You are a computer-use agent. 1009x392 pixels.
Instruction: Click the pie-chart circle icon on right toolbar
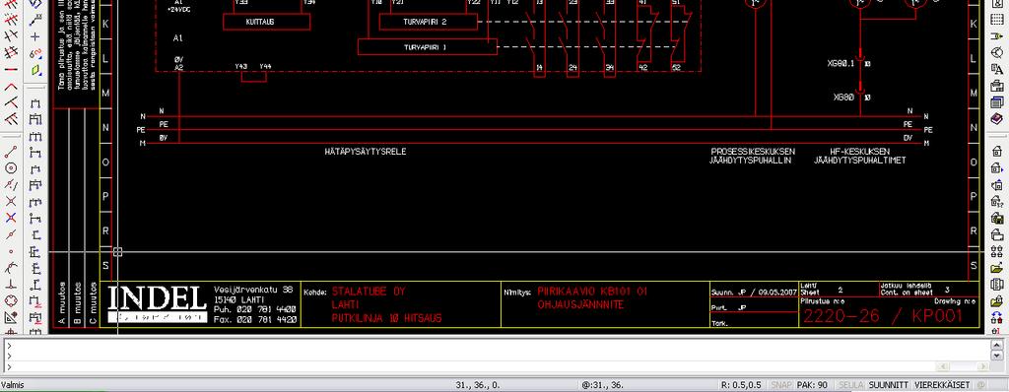[x=997, y=53]
